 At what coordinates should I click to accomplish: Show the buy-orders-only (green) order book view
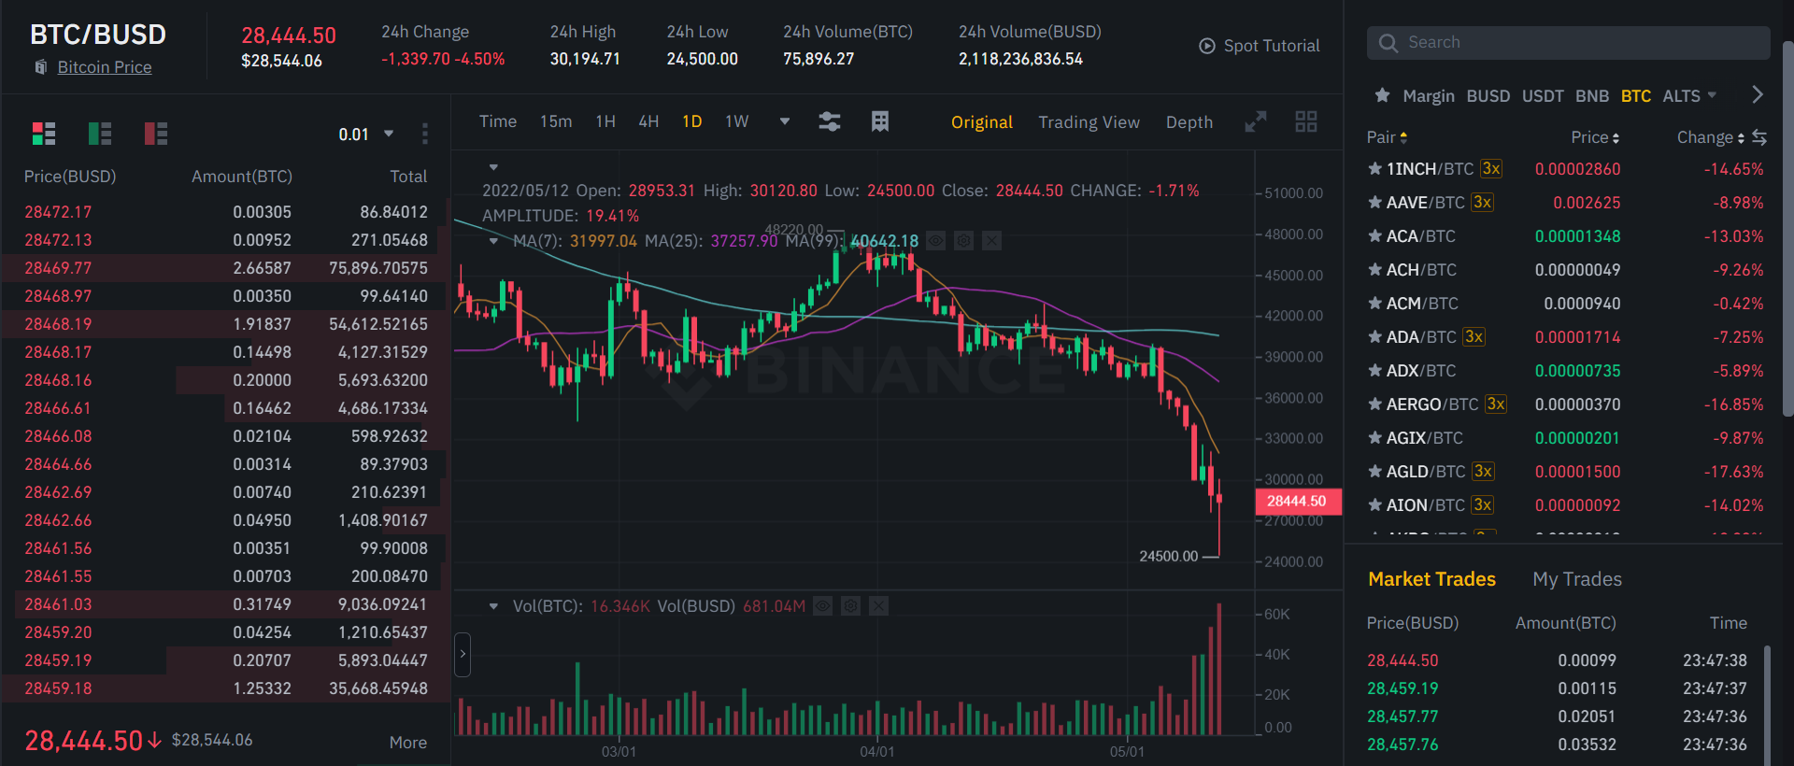100,134
